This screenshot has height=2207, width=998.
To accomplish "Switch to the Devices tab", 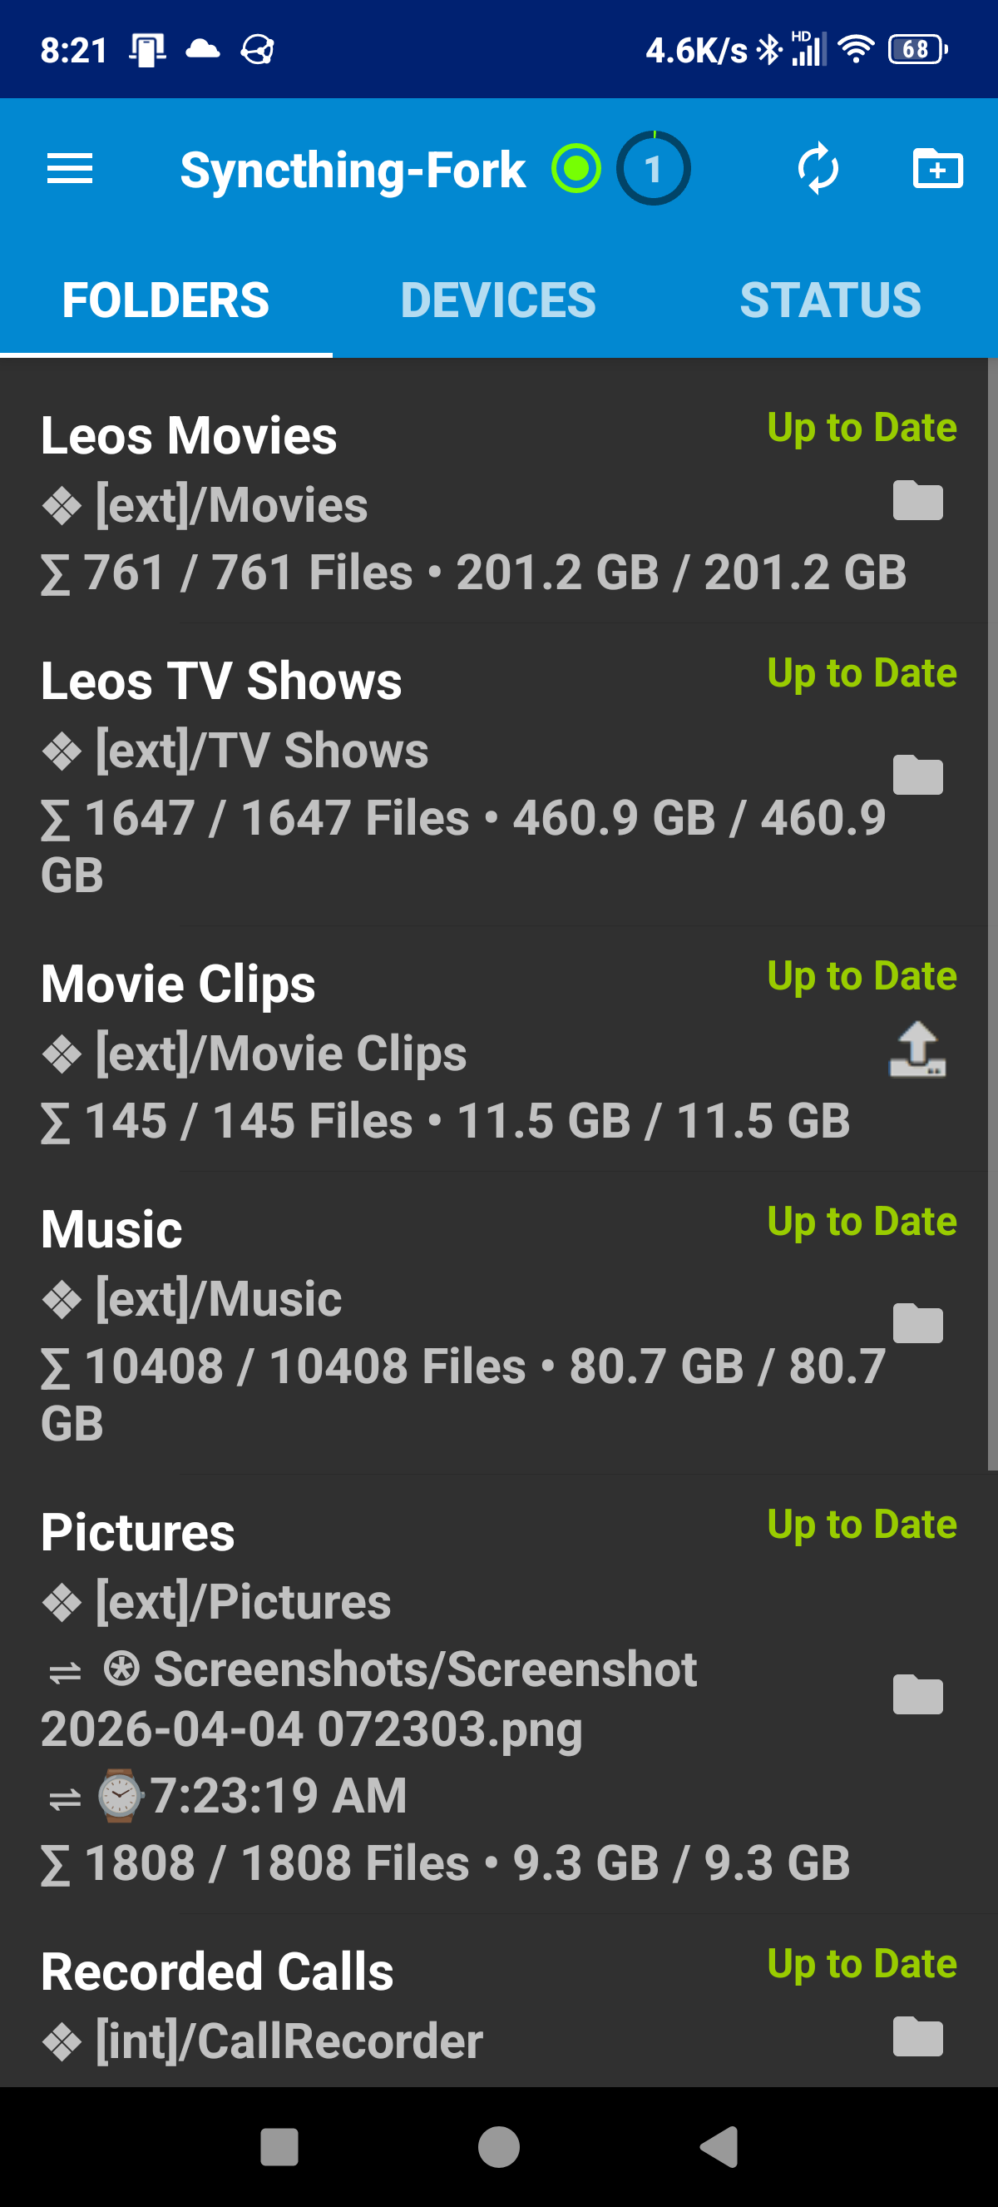I will 498,300.
